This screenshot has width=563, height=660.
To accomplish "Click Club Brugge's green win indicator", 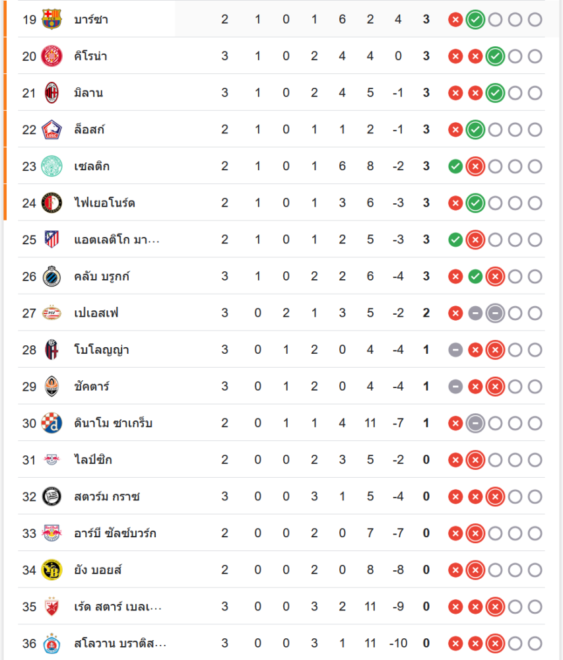I will 475,277.
